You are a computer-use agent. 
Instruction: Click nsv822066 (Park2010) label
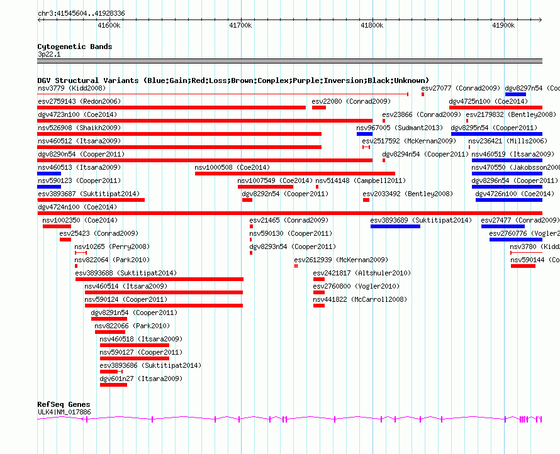[132, 326]
